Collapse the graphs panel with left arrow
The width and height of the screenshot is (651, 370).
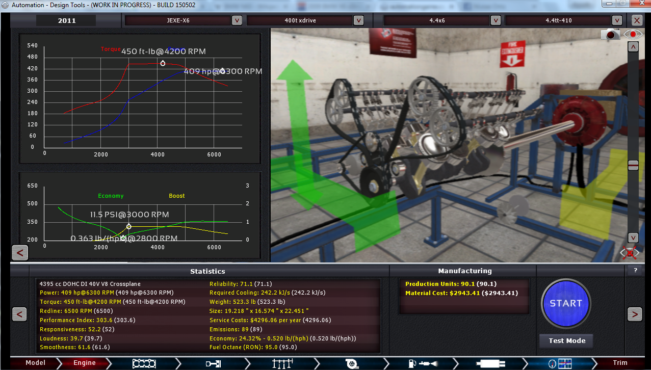[20, 252]
